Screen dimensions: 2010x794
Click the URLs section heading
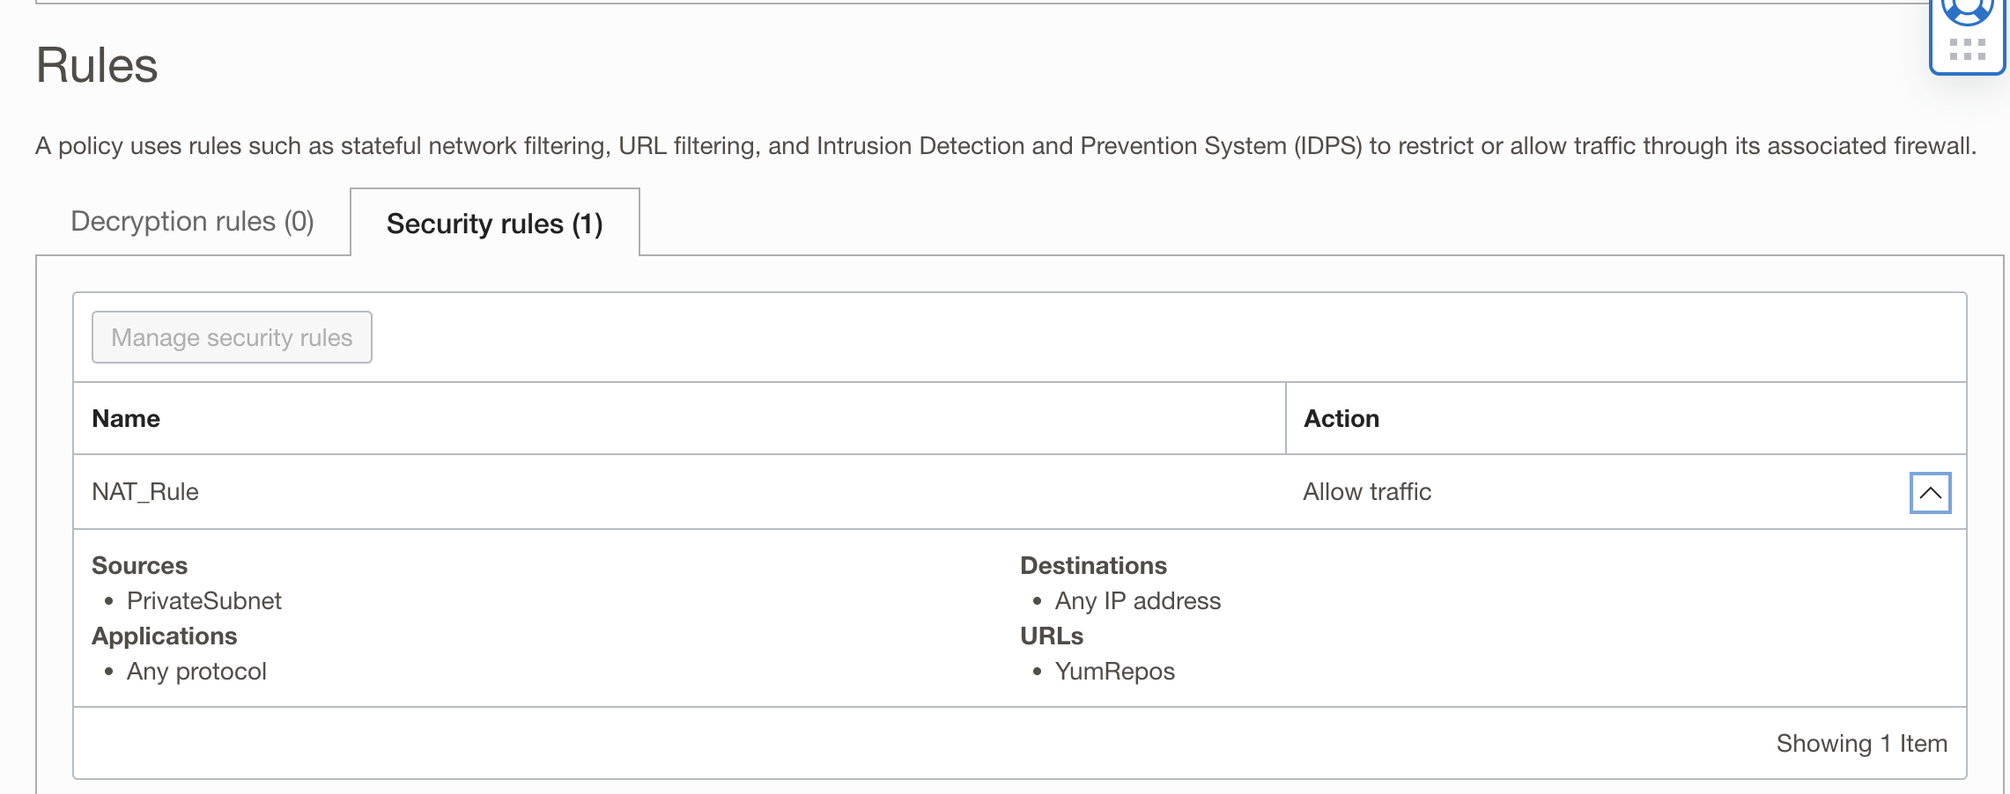pyautogui.click(x=1051, y=636)
